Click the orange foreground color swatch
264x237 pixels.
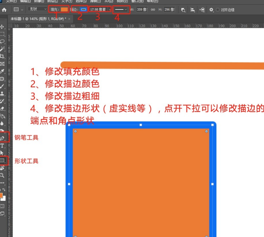point(1,196)
